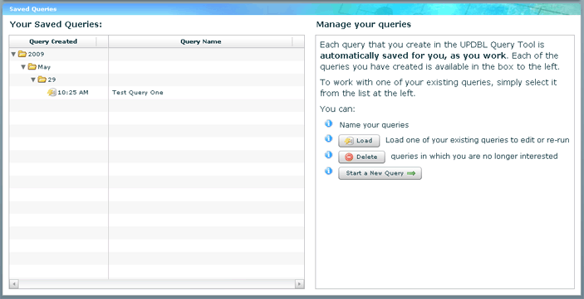The width and height of the screenshot is (584, 299).
Task: Click info icon next to Start a New Query
Action: click(x=328, y=171)
